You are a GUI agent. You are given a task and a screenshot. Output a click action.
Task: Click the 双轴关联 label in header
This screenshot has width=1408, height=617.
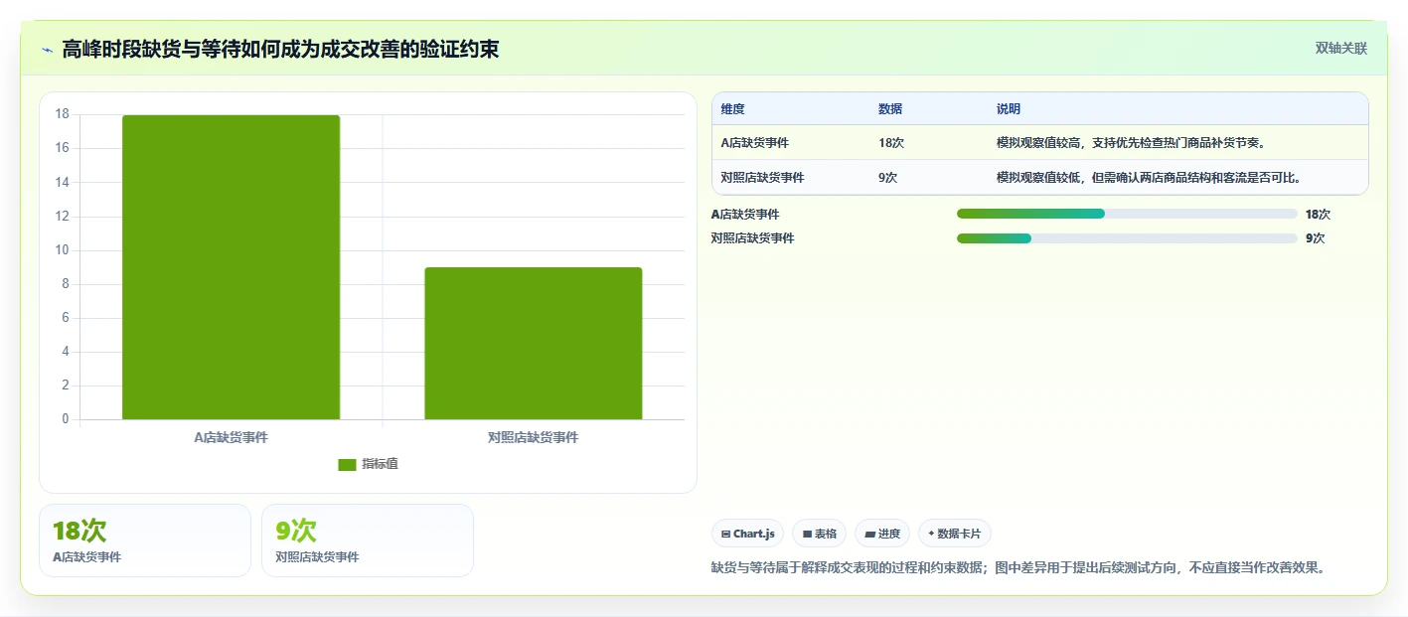click(1341, 48)
